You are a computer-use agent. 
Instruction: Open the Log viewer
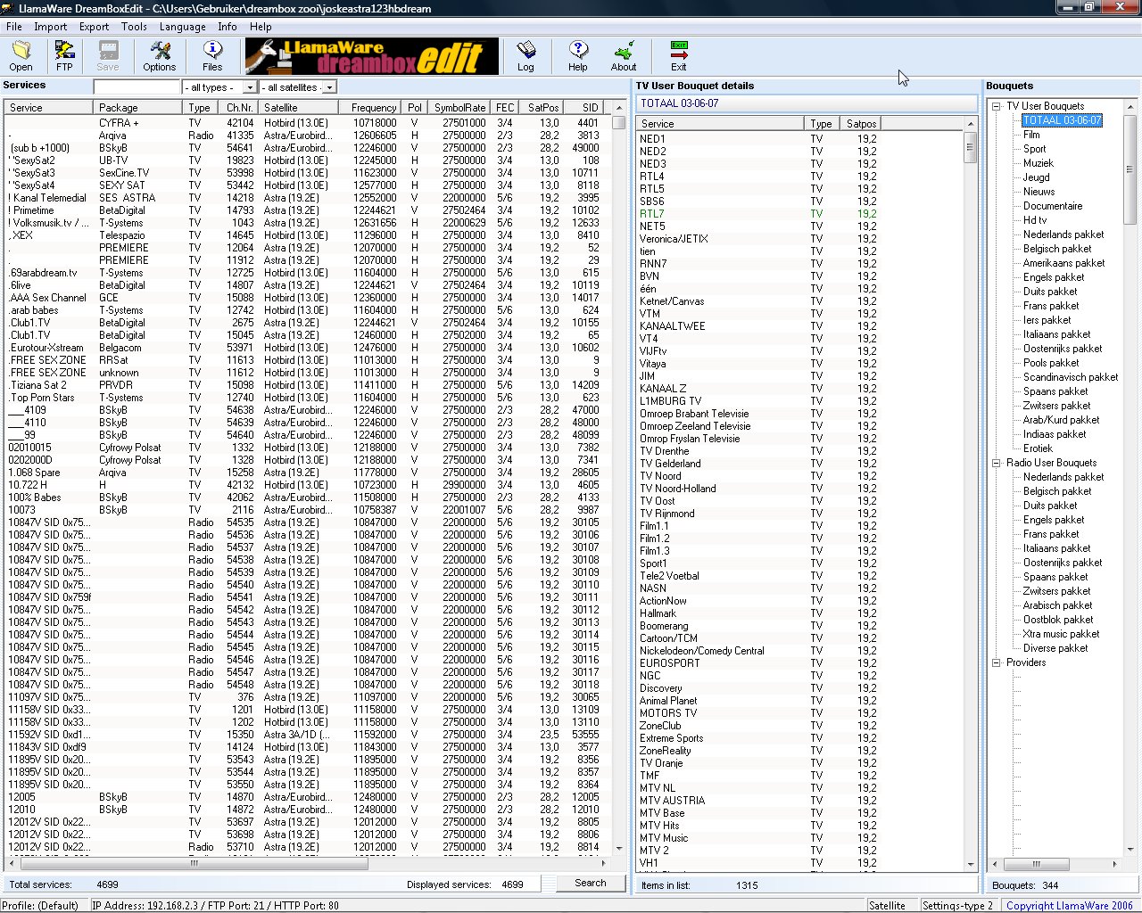[x=525, y=55]
